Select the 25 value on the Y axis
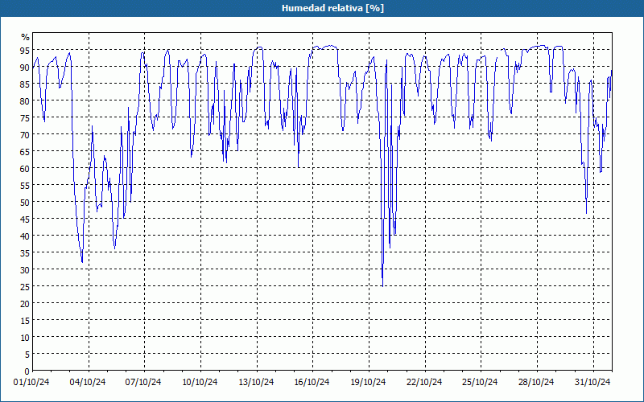The height and width of the screenshot is (402, 644). click(25, 287)
